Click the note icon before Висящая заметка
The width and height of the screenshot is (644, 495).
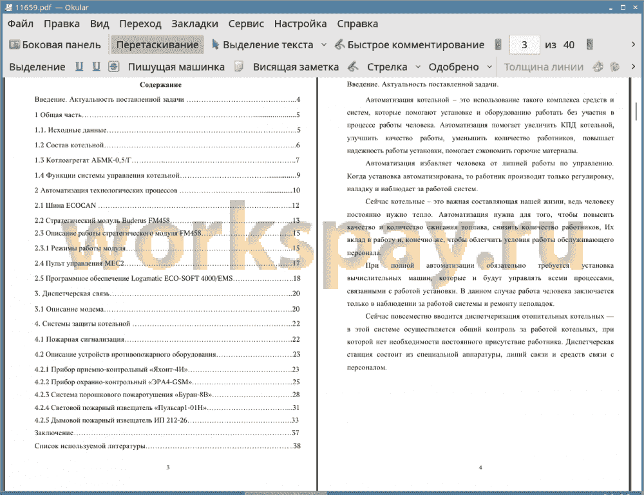tap(239, 66)
